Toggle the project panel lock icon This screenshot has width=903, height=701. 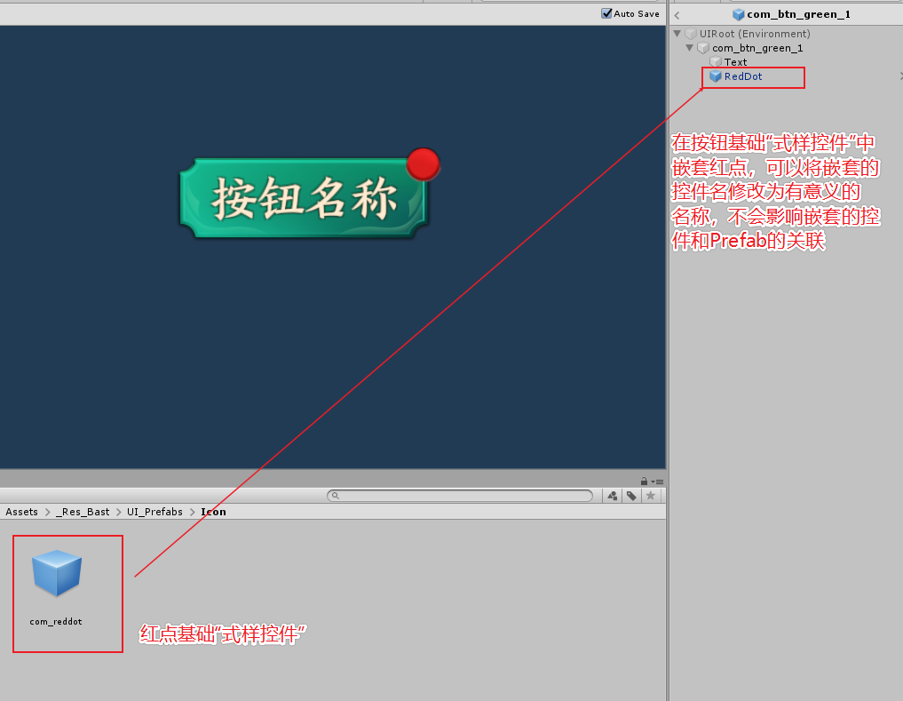[644, 482]
